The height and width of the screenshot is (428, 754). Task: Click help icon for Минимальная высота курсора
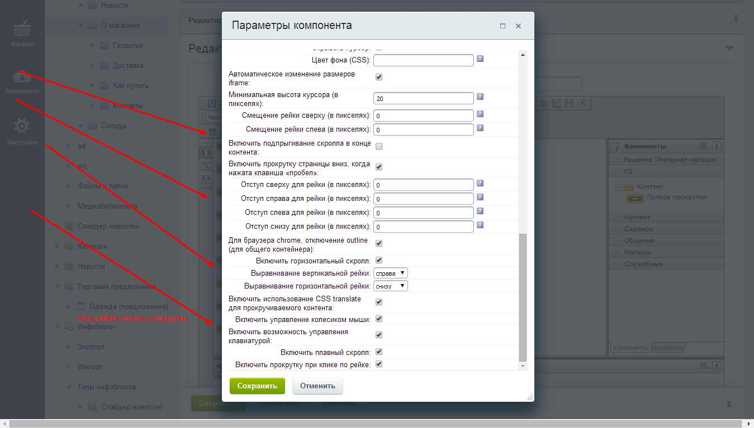point(480,97)
